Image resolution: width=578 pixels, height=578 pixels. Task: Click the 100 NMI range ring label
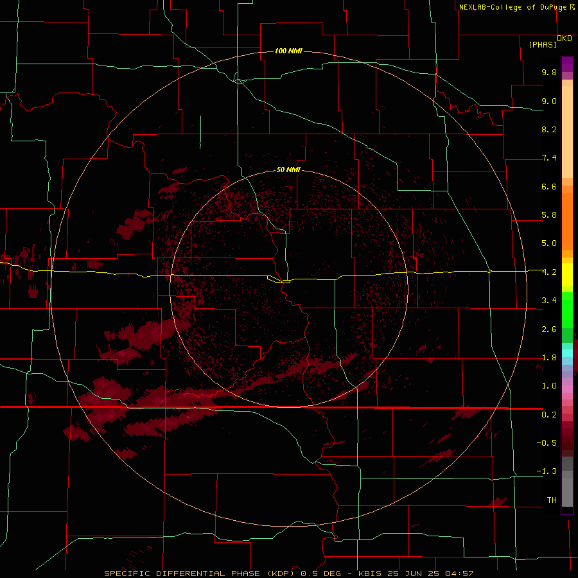click(288, 51)
